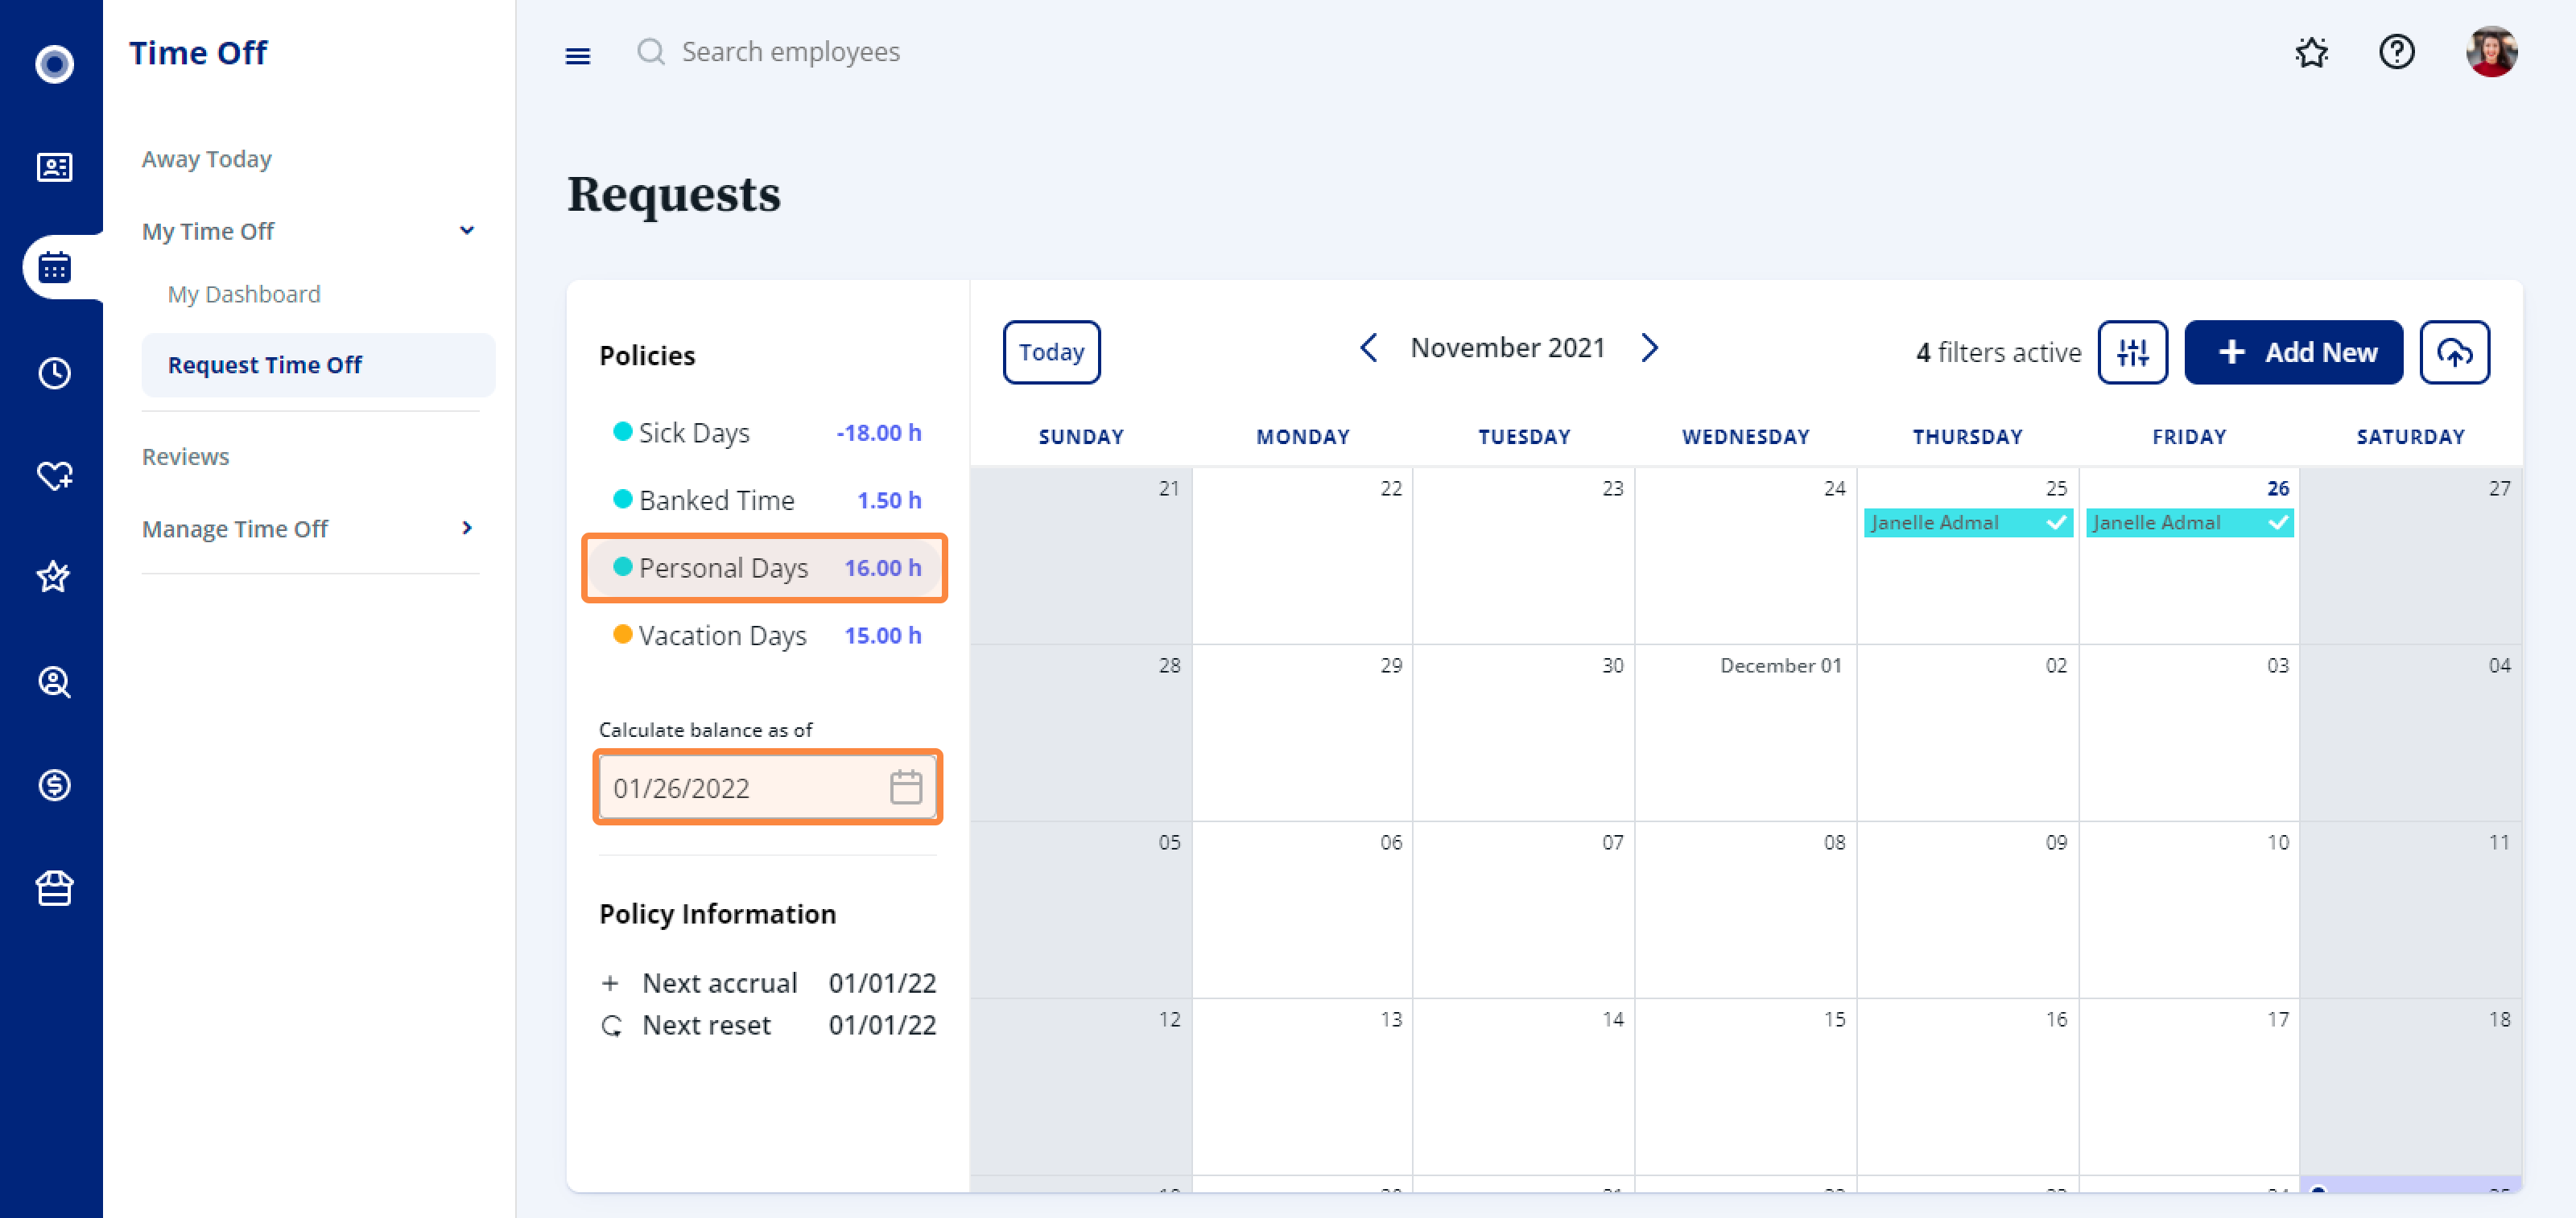Click the Manage Time Off menu label

235,529
